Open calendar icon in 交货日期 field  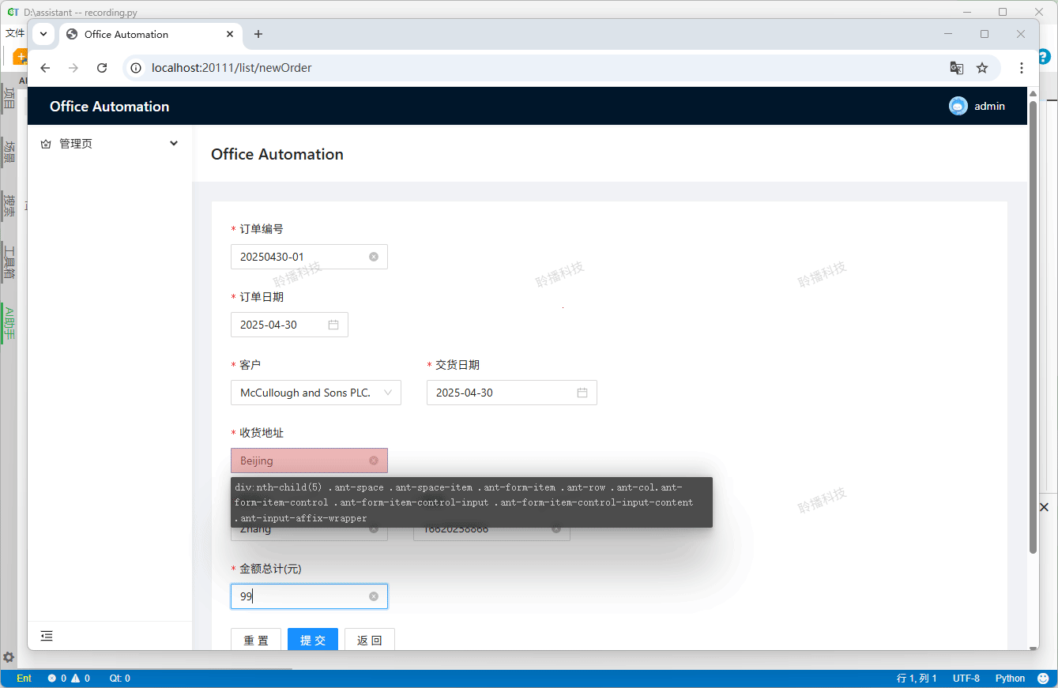tap(582, 393)
